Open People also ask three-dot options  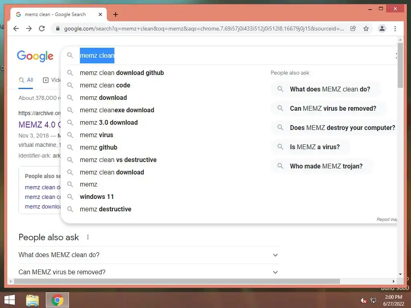coord(88,237)
